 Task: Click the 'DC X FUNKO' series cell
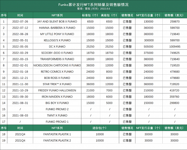[57, 47]
